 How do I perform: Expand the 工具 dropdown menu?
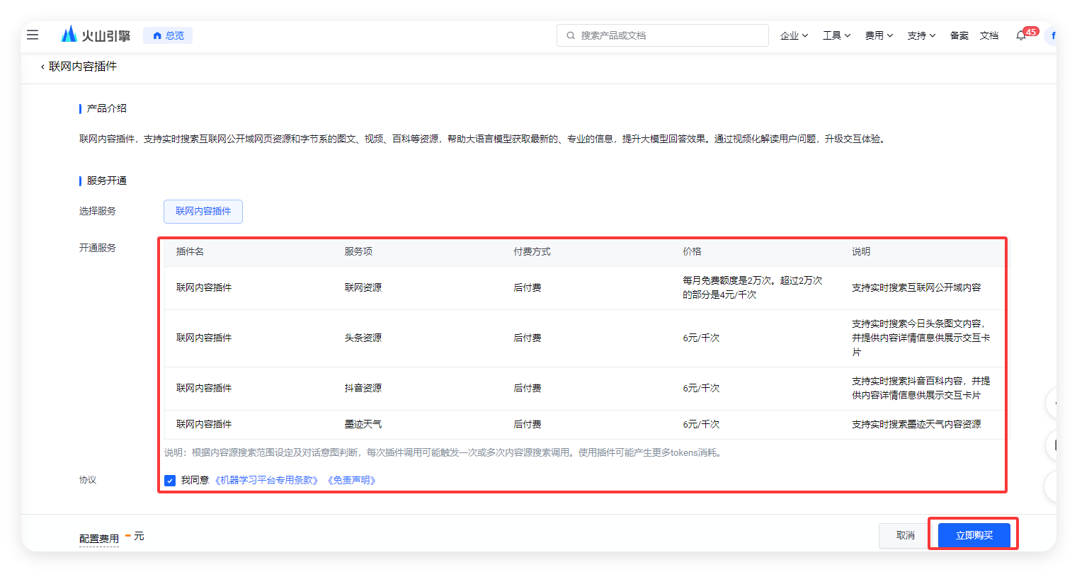click(836, 35)
